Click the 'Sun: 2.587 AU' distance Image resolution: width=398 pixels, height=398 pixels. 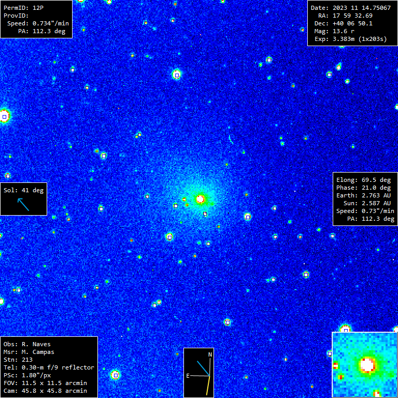[x=367, y=203]
